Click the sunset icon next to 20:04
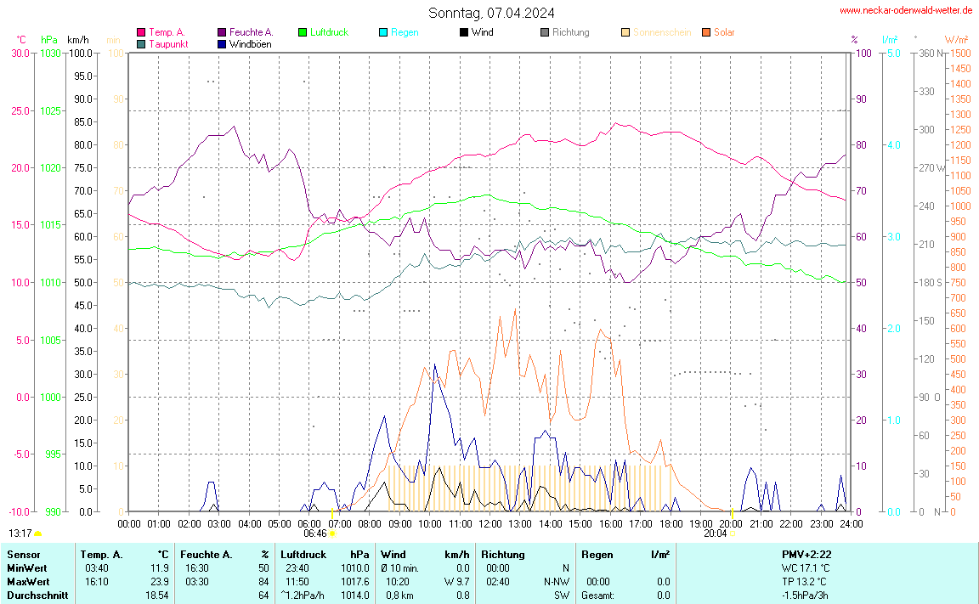 click(x=733, y=534)
